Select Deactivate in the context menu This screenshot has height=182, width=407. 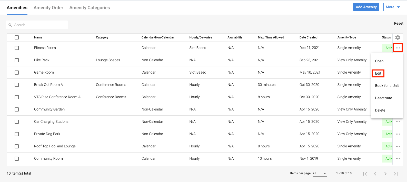[x=383, y=98]
